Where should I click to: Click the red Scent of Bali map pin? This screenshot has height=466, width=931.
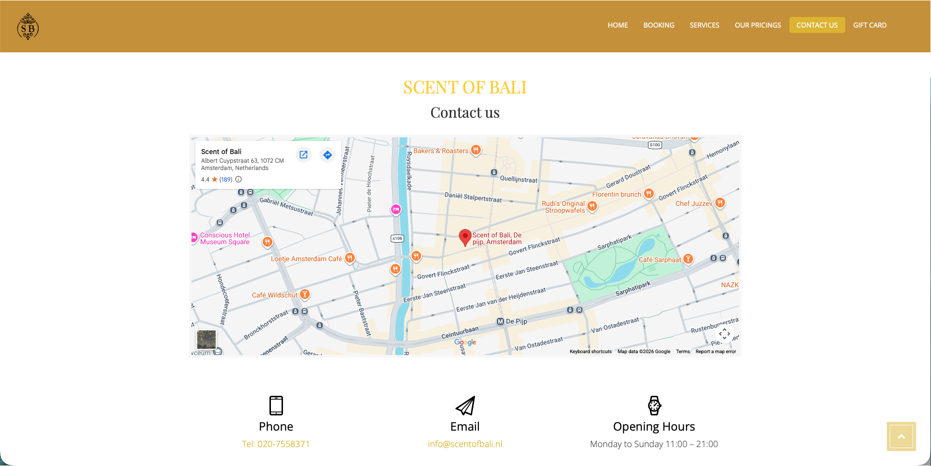pos(465,237)
